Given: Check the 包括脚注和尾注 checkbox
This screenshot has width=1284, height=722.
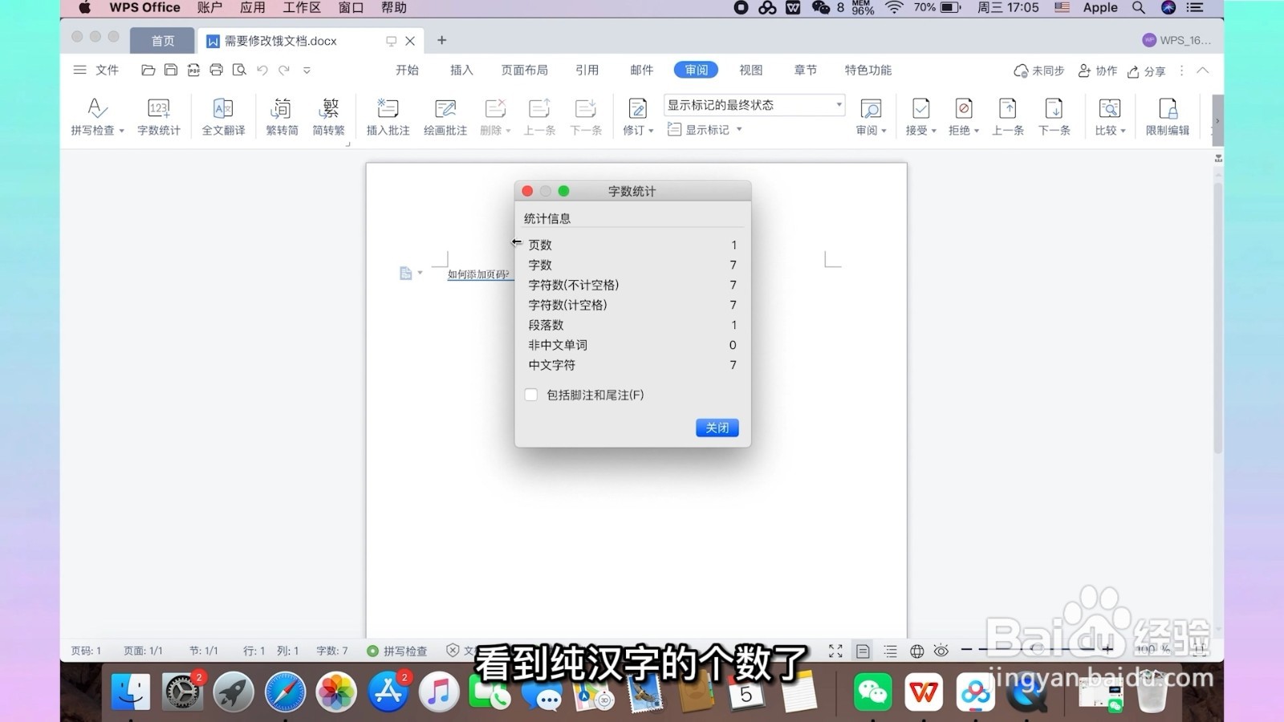Looking at the screenshot, I should (x=530, y=394).
